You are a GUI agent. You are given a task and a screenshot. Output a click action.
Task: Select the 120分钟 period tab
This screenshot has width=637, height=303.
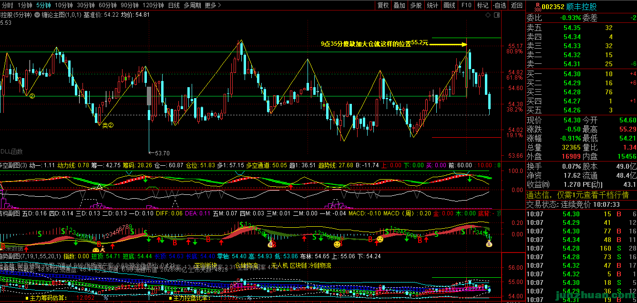tap(154, 5)
